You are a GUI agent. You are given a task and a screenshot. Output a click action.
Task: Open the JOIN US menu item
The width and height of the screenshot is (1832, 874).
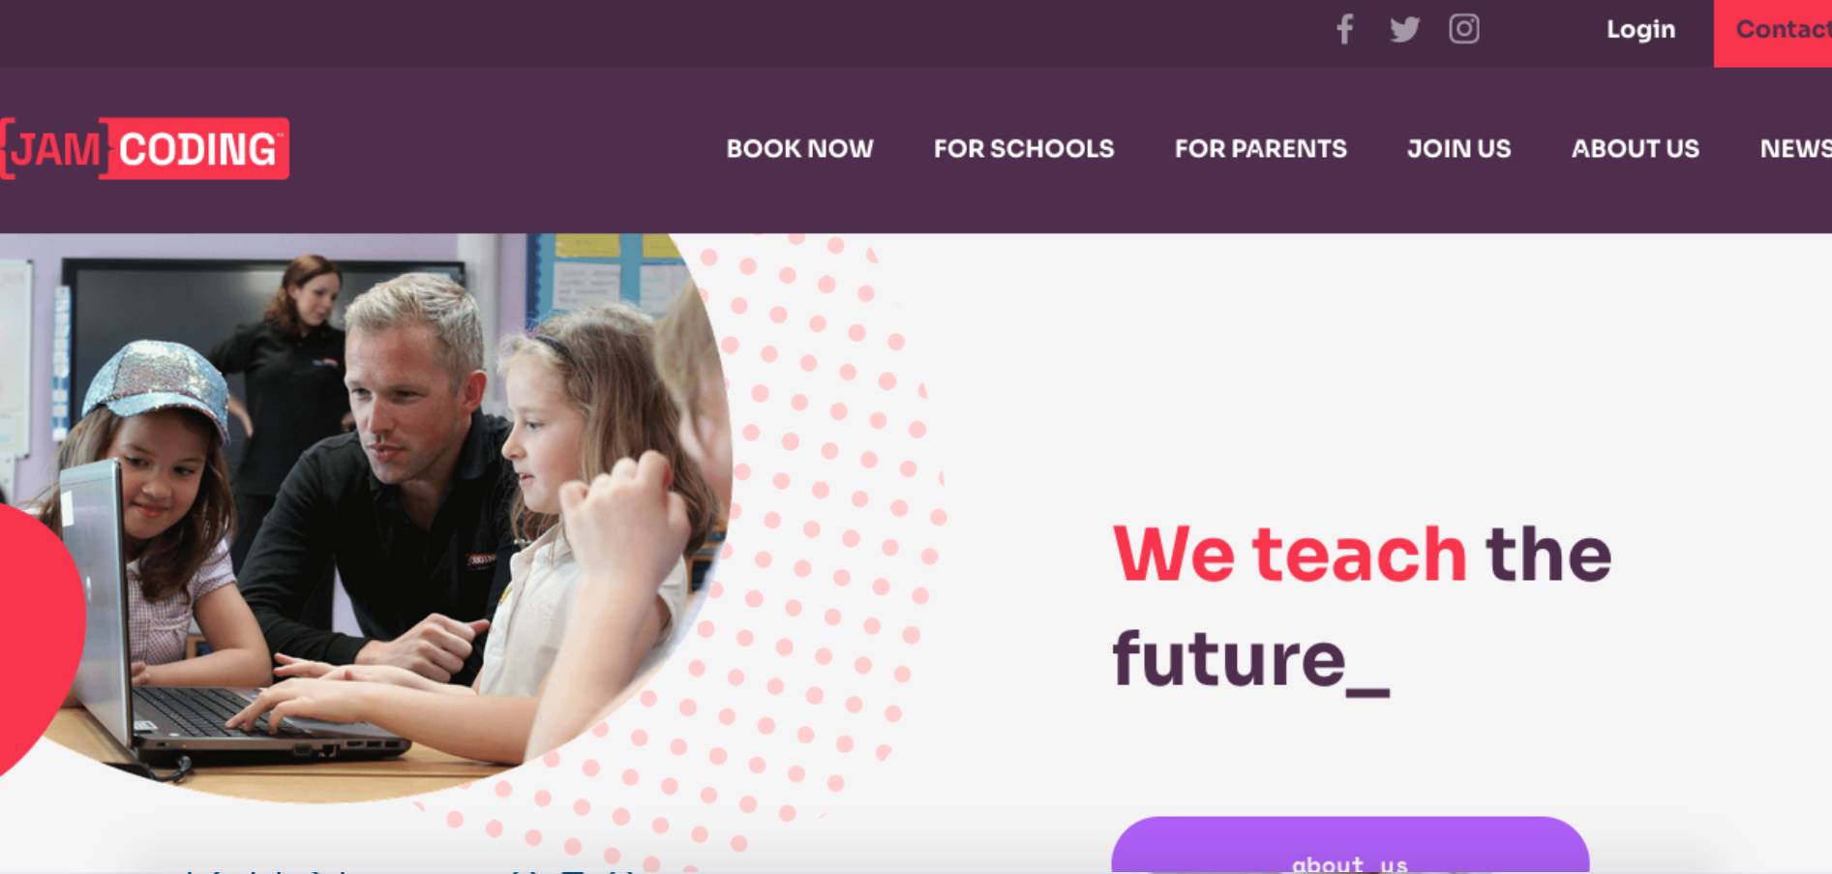click(x=1458, y=148)
